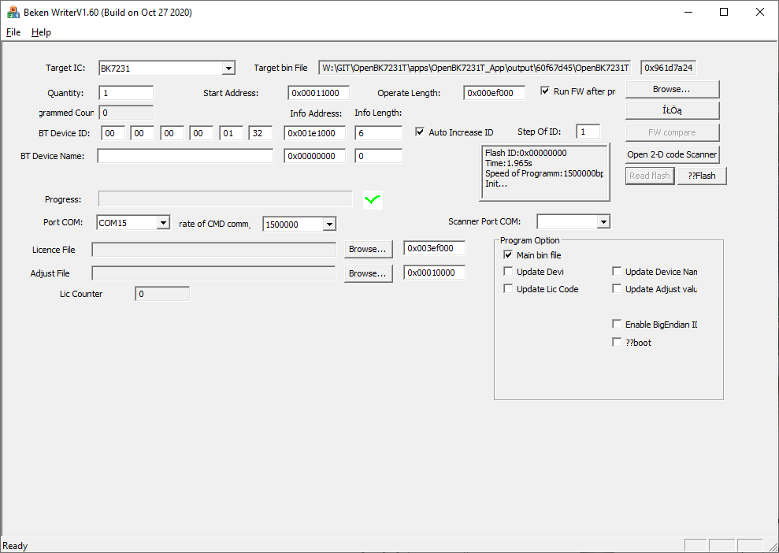Click the 'Flash ID:0x00000000' log line
The image size is (779, 553).
[x=525, y=153]
